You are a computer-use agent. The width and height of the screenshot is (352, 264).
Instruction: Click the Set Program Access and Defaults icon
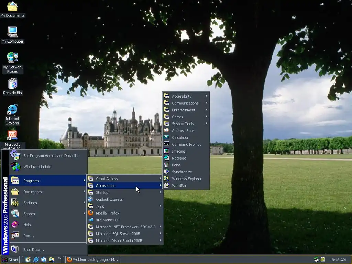tap(15, 156)
